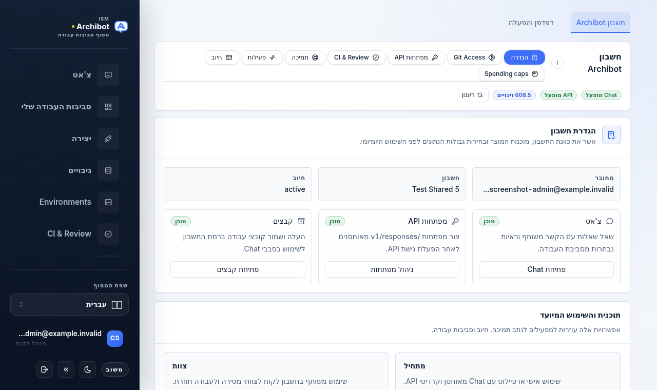Click the ניהול מפתחות button
Viewport: 657px width, 390px height.
(x=392, y=269)
